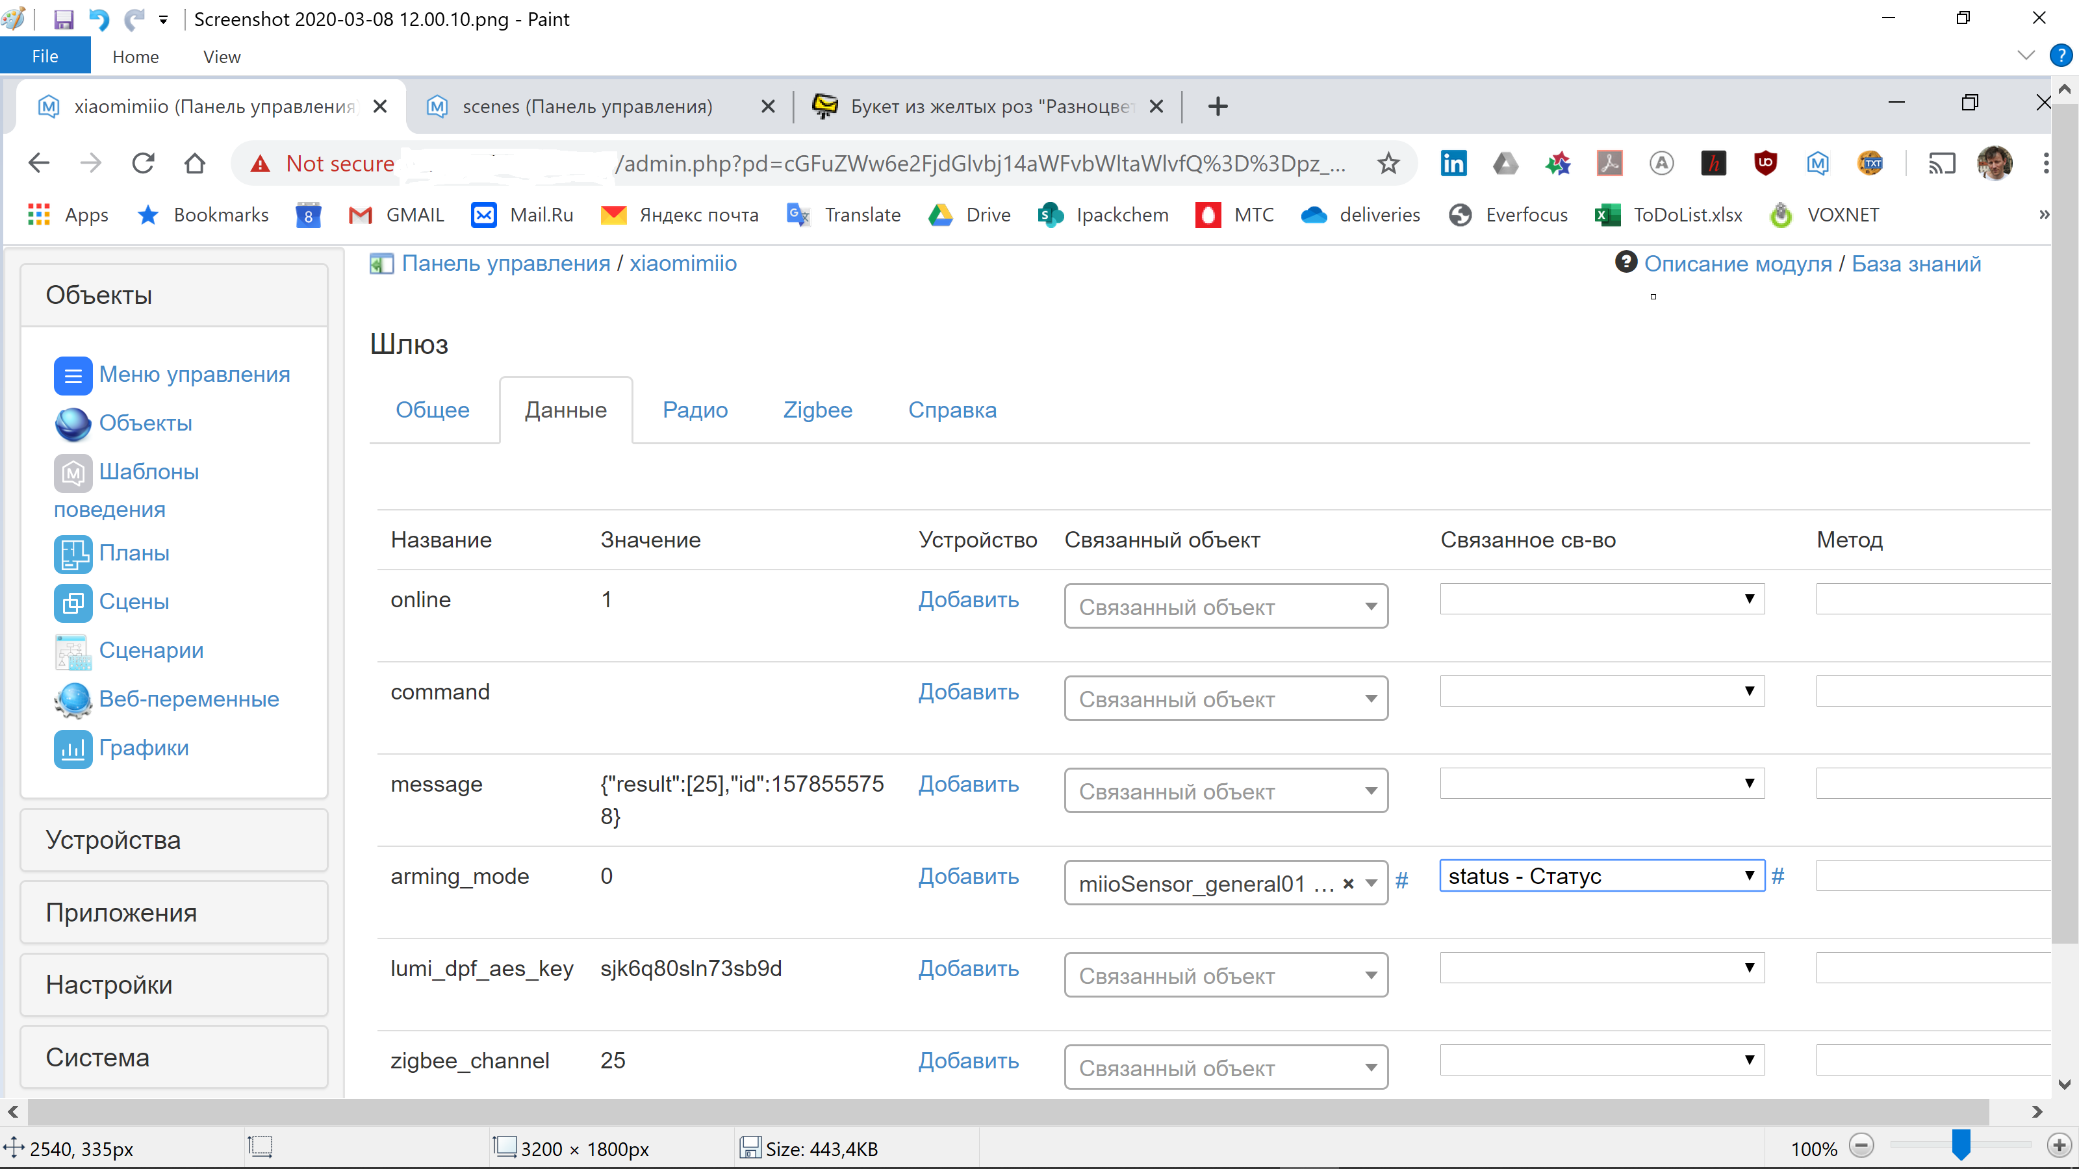This screenshot has height=1169, width=2079.
Task: Open the База знаний link
Action: pos(1916,263)
